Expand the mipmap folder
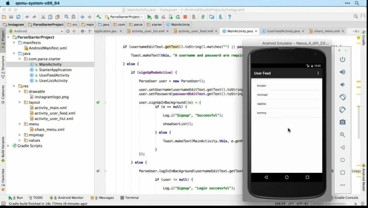This screenshot has height=208, width=368. pyautogui.click(x=20, y=135)
